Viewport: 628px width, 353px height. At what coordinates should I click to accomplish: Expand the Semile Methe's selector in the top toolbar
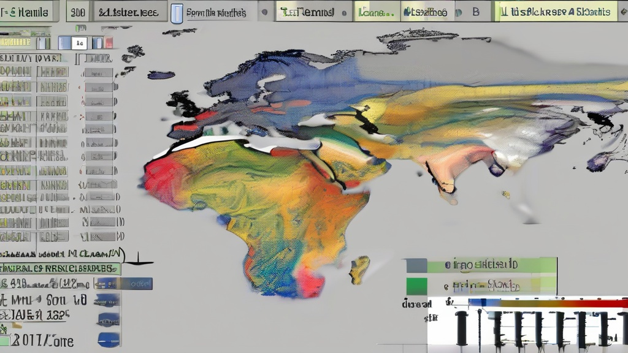click(215, 13)
